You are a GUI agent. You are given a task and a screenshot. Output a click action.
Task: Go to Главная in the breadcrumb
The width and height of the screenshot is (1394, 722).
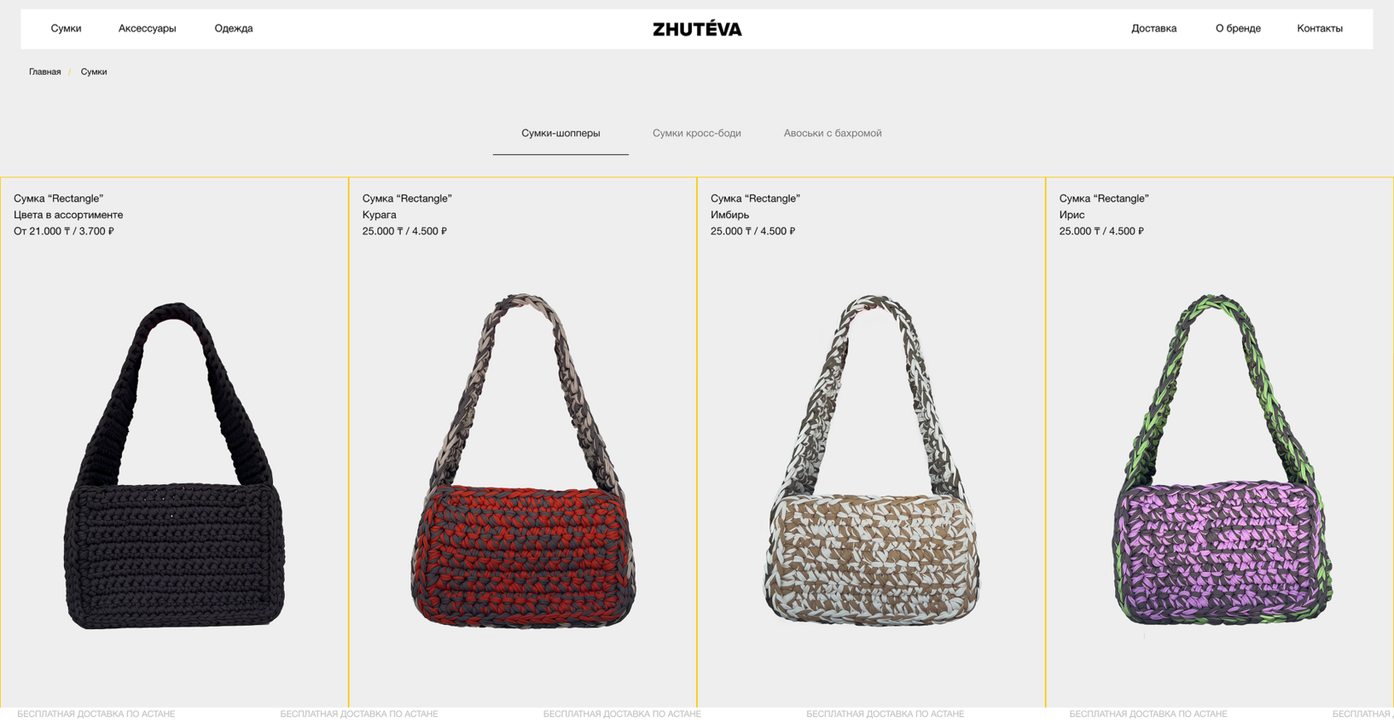[45, 72]
